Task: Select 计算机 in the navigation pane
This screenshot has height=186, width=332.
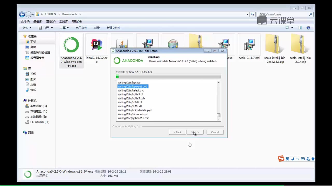Action: pos(32,100)
